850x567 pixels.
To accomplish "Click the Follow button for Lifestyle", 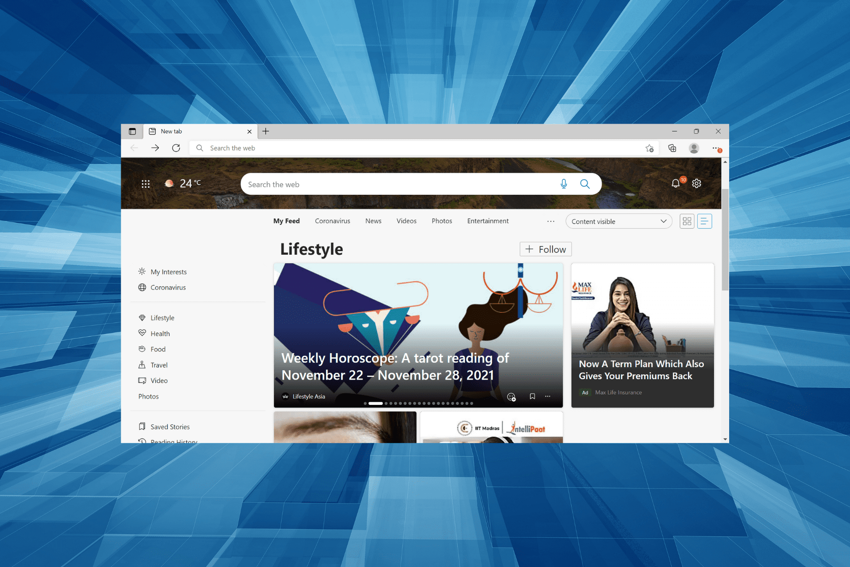I will (x=545, y=249).
